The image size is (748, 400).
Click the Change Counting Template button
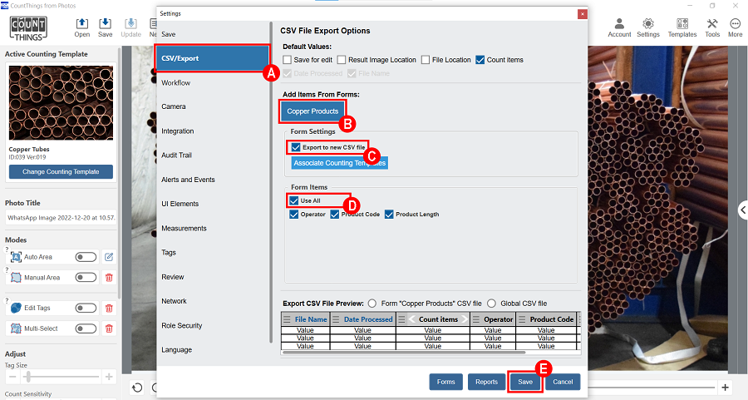[61, 172]
